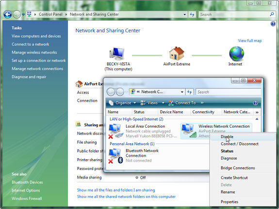This screenshot has width=279, height=209.
Task: Choose Create Shortcut from context menu
Action: 243,178
